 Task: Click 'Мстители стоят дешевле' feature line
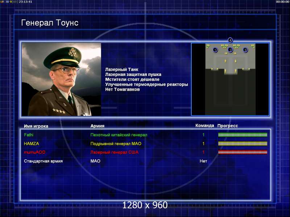tap(132, 80)
